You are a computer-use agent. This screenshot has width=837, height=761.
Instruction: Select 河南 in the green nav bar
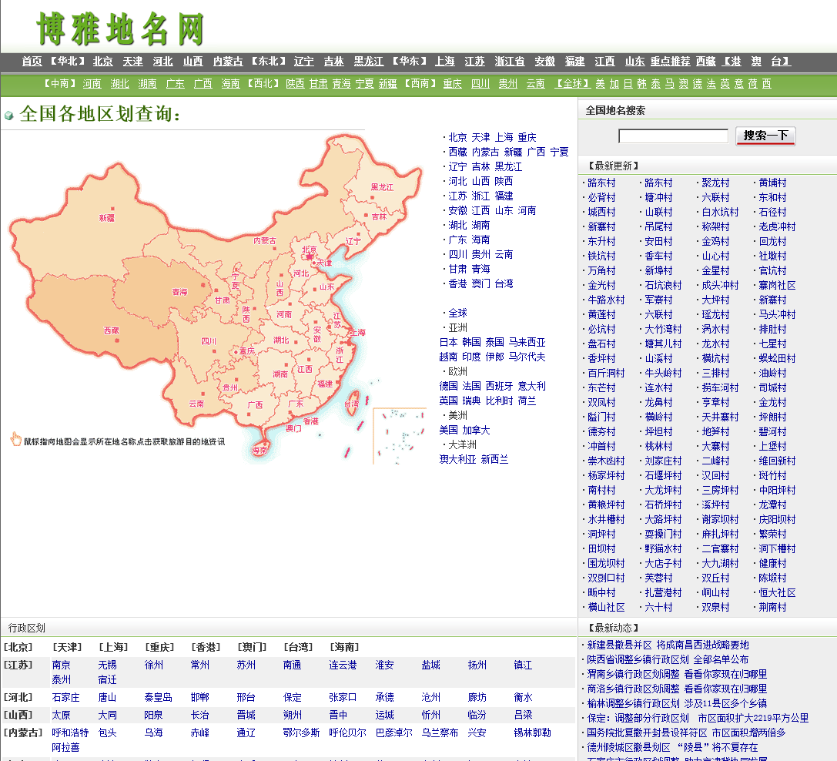[x=92, y=84]
